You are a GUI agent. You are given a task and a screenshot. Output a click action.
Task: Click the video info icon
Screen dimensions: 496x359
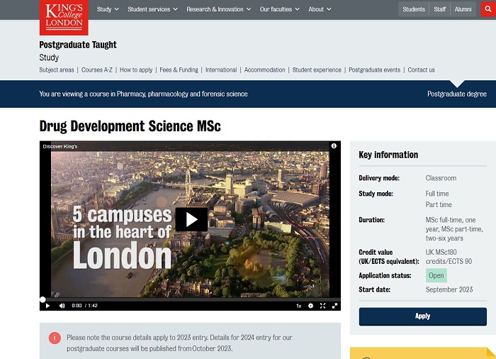tap(334, 146)
